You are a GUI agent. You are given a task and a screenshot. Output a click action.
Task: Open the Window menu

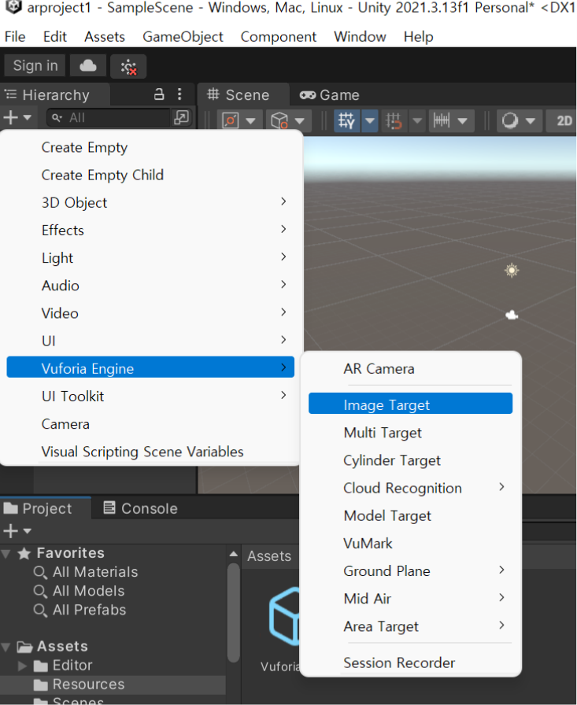[x=360, y=36]
